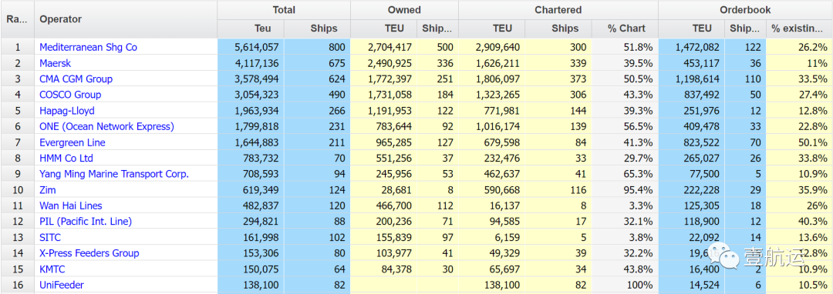Open the X-Press Feeders Group link
The height and width of the screenshot is (294, 833).
[89, 253]
